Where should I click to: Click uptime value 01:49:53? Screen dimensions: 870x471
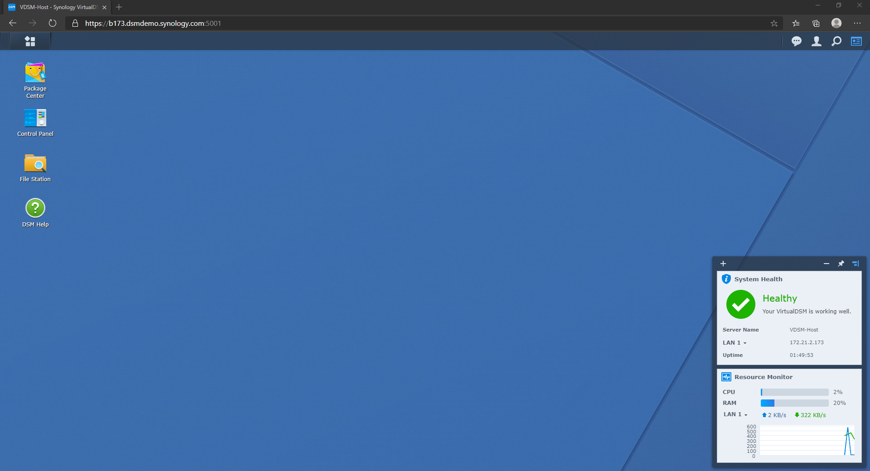[x=802, y=355]
